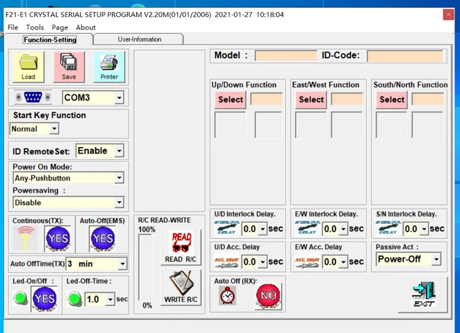This screenshot has height=333, width=460.
Task: Open the Page menu
Action: [60, 27]
